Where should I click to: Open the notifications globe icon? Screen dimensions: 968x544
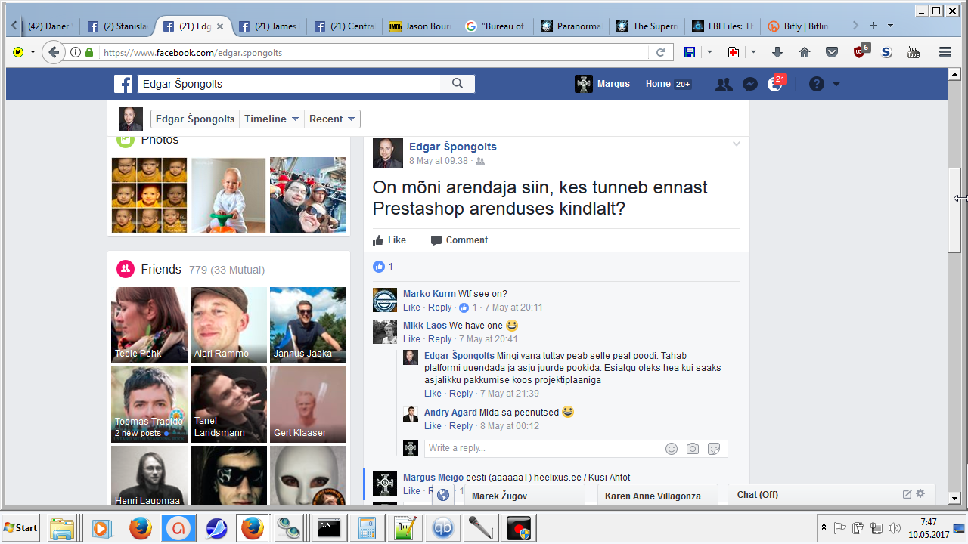click(x=775, y=84)
